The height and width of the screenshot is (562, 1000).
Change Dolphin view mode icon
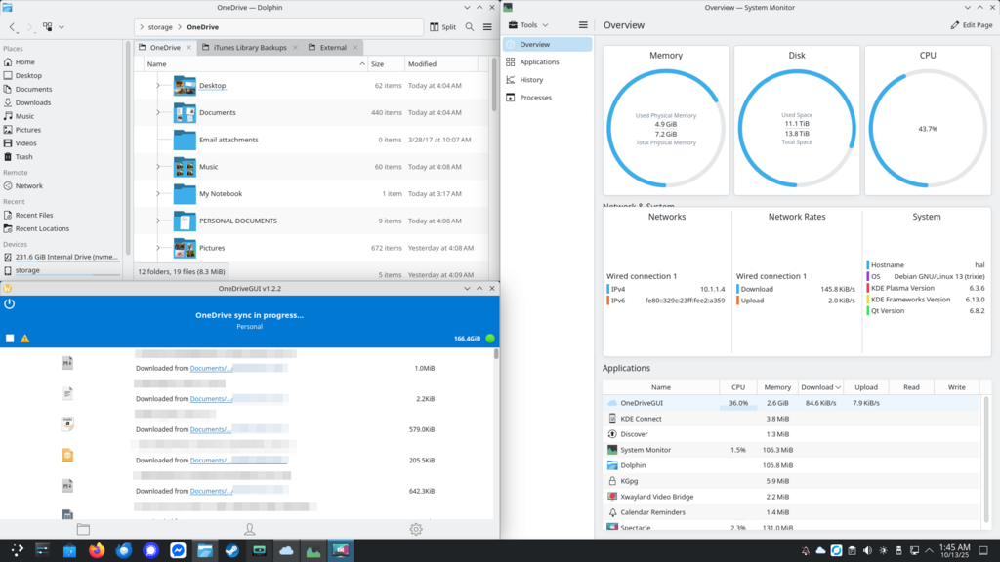click(47, 27)
